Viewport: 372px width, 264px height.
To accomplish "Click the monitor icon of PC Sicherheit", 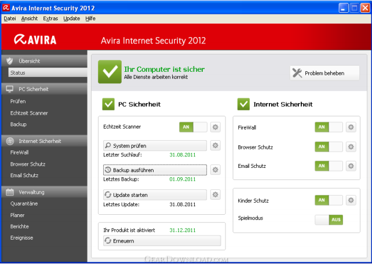I will tap(10, 89).
